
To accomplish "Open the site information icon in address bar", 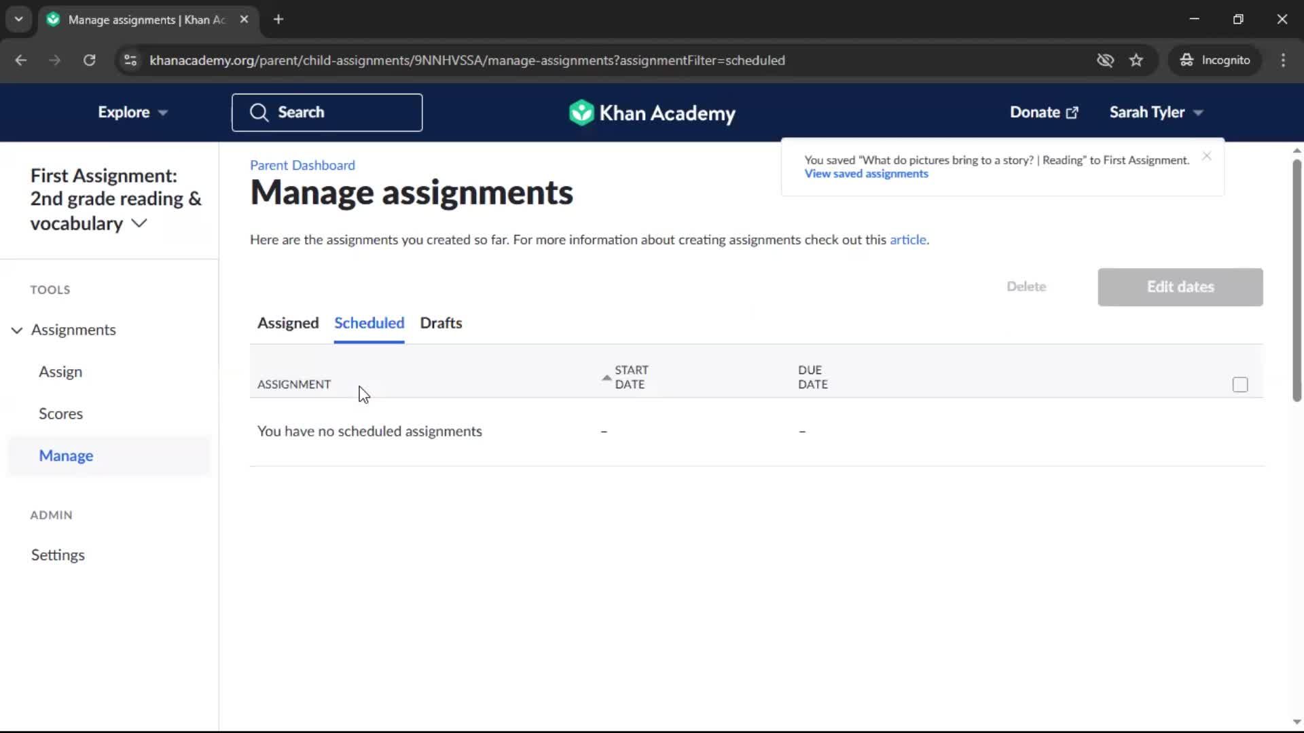I will coord(130,60).
